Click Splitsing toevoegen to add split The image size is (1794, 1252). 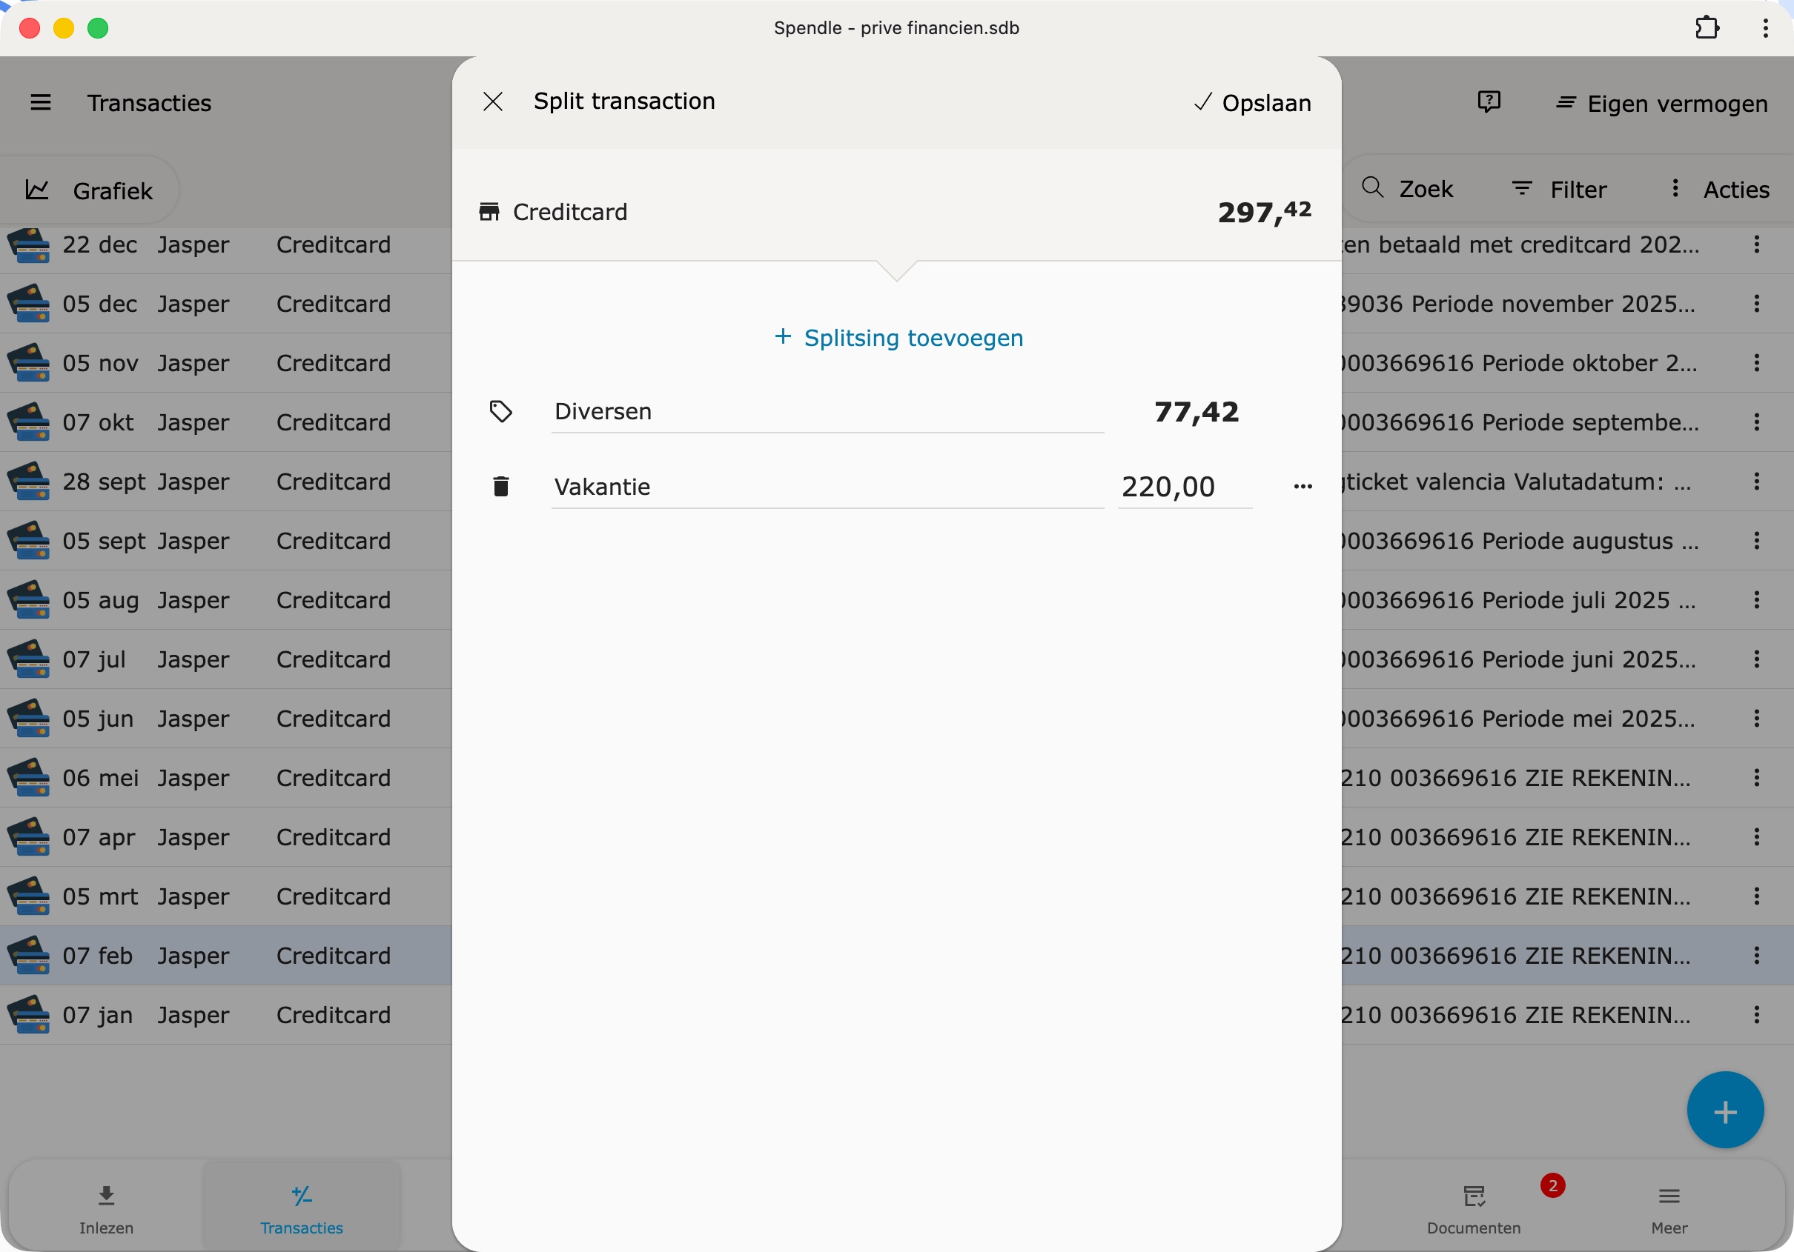898,337
